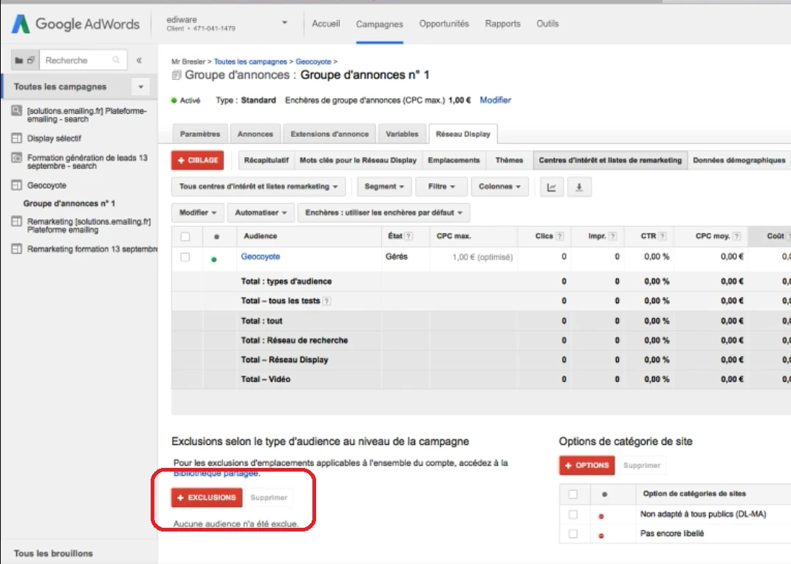Check the Geocoyote audience row checkbox
This screenshot has height=564, width=791.
[185, 257]
